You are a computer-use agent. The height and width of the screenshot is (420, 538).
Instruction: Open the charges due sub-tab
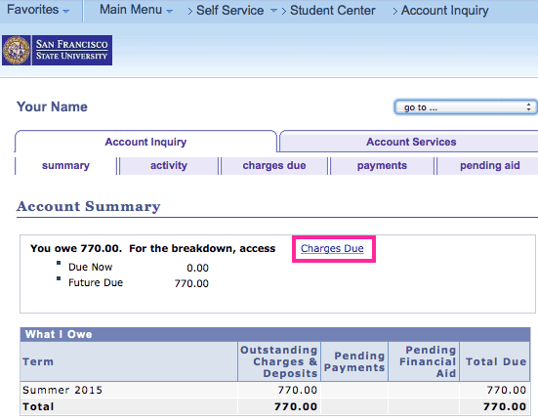(274, 165)
